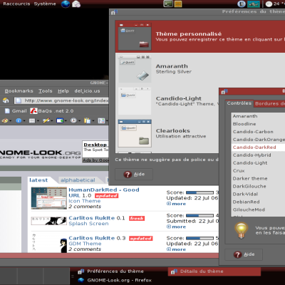
Task: Click the score bar of Carlitos RukIte 0.1
Action: pyautogui.click(x=199, y=215)
